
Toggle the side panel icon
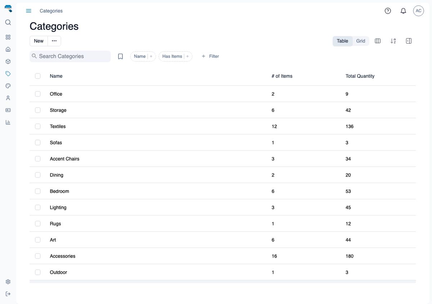pyautogui.click(x=409, y=41)
